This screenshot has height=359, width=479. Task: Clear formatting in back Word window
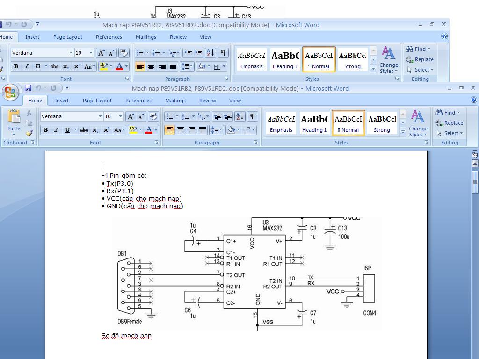tap(124, 53)
